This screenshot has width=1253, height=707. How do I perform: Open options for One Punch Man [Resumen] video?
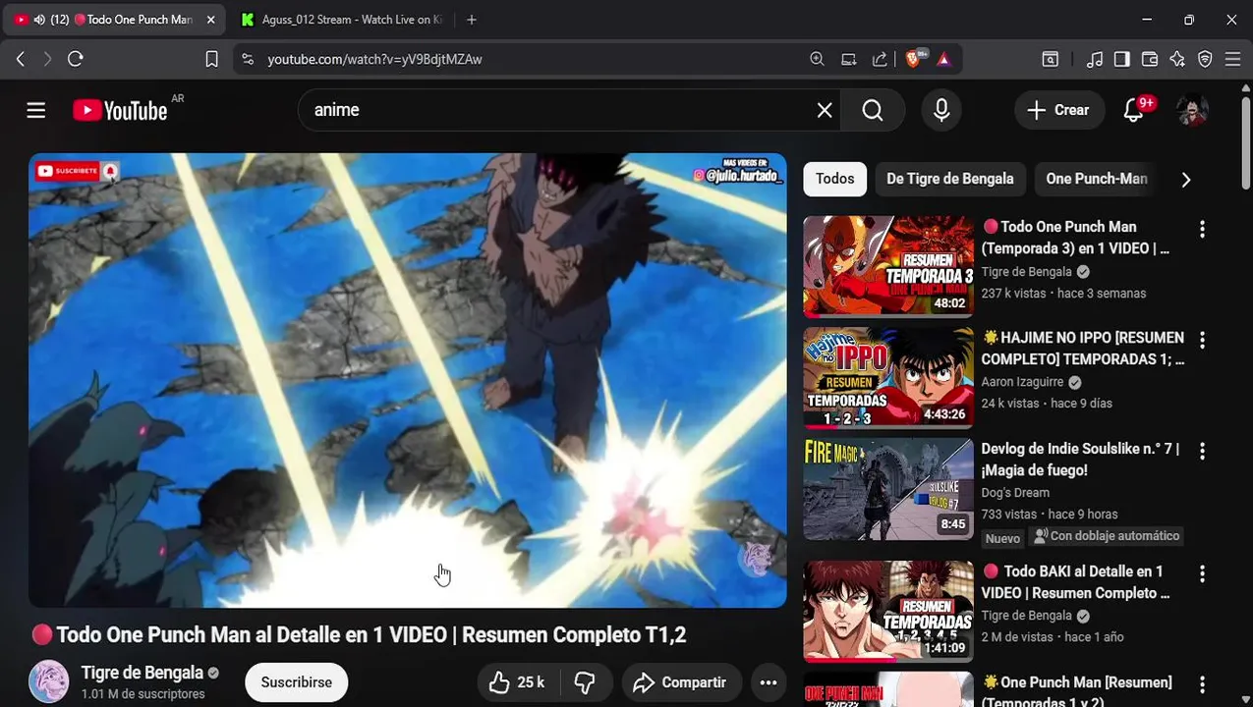(1202, 684)
